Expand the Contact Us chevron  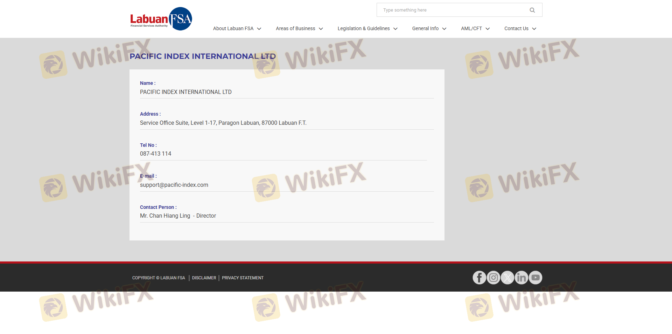[534, 29]
